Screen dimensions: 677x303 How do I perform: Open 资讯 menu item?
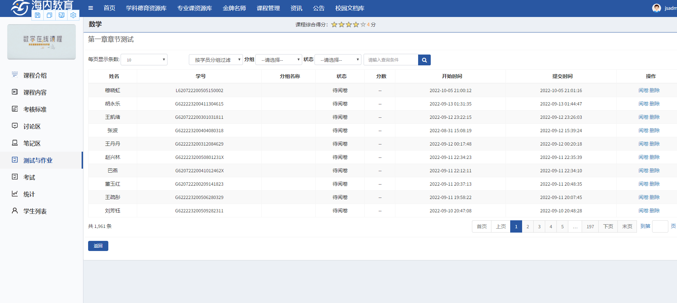coord(296,8)
